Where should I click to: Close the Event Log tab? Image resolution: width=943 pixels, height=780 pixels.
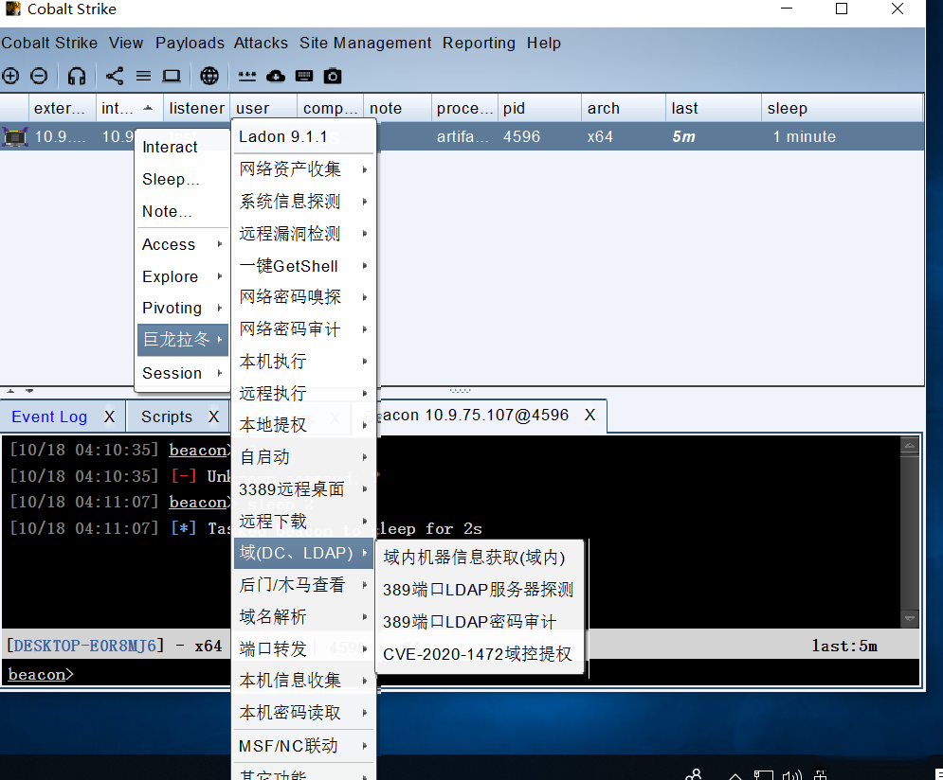109,417
